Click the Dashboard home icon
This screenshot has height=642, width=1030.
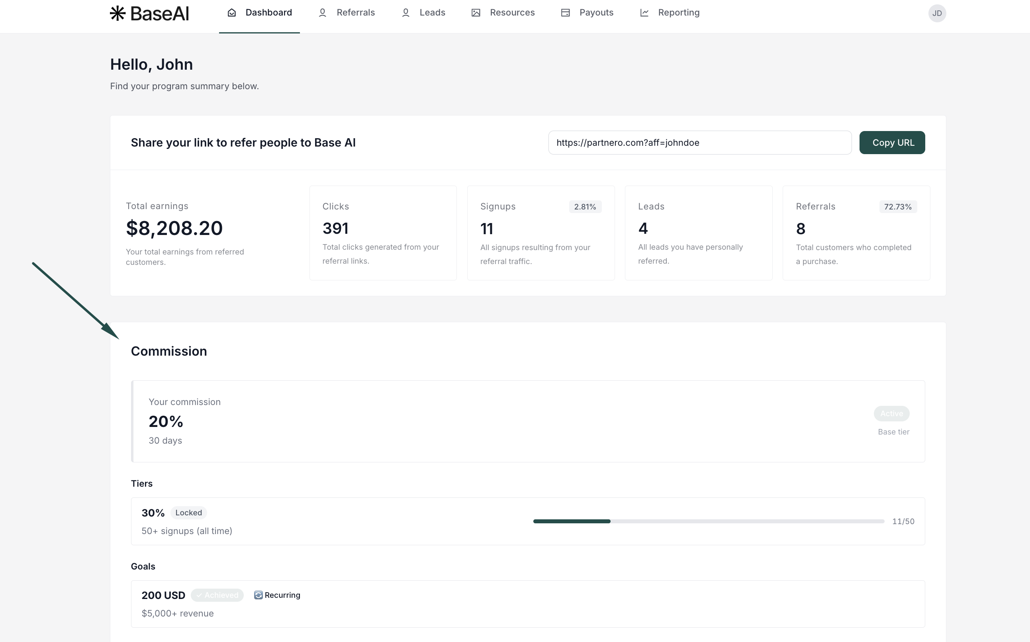pyautogui.click(x=231, y=13)
